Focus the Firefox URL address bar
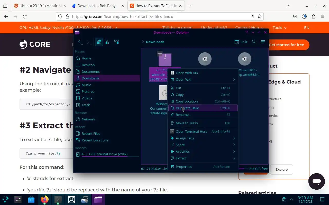 (159, 16)
